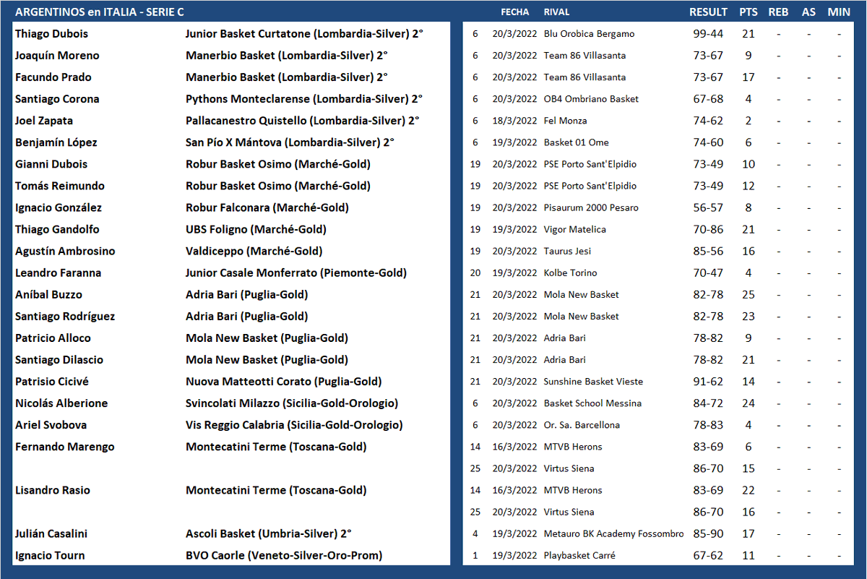Click rival OB4 Ombriano Basket
The width and height of the screenshot is (867, 579).
[591, 99]
